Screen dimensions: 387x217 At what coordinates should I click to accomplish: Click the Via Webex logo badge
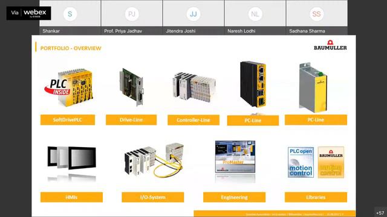pos(28,13)
